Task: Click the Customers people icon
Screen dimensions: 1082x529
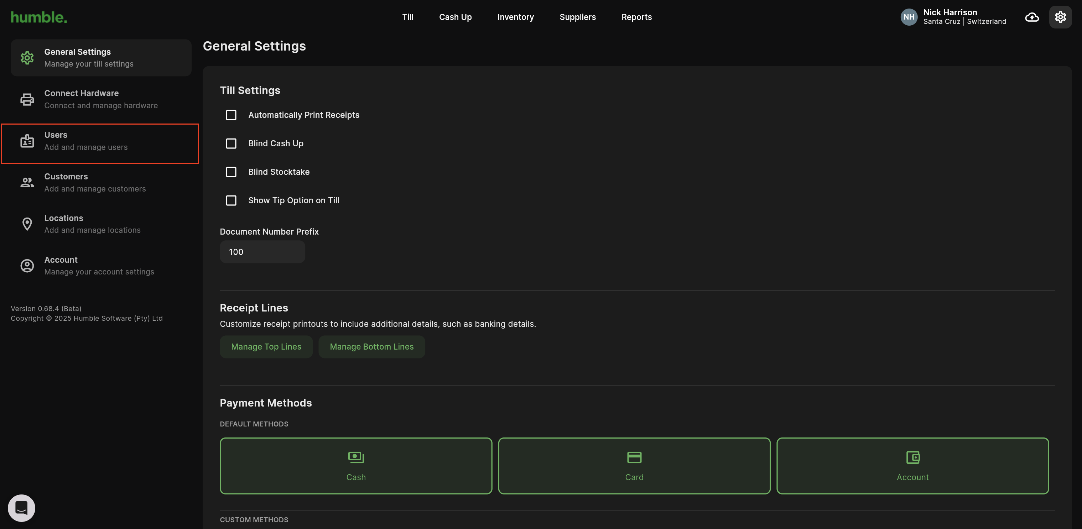Action: (x=27, y=183)
